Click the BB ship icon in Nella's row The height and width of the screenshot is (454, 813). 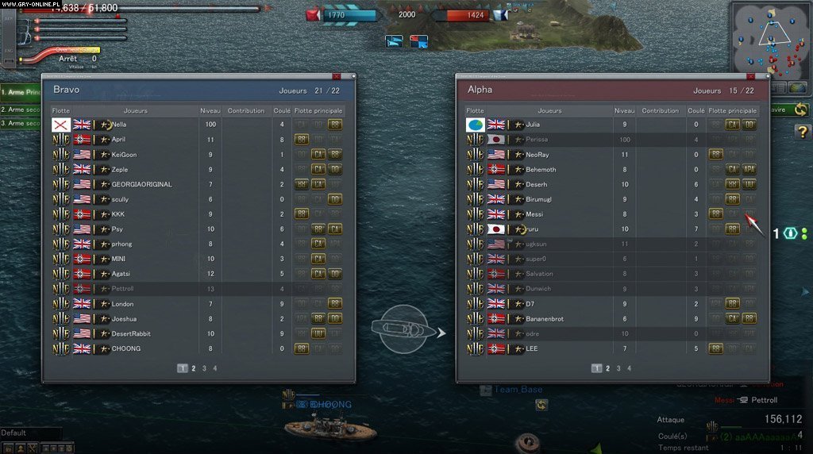pyautogui.click(x=335, y=125)
